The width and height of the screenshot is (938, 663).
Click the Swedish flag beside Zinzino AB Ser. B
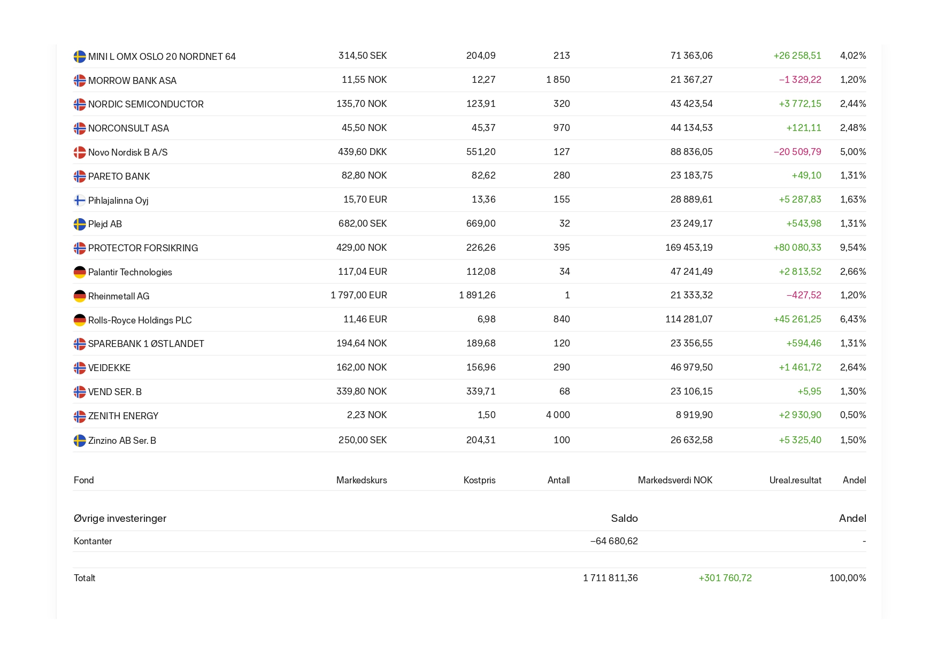coord(80,441)
